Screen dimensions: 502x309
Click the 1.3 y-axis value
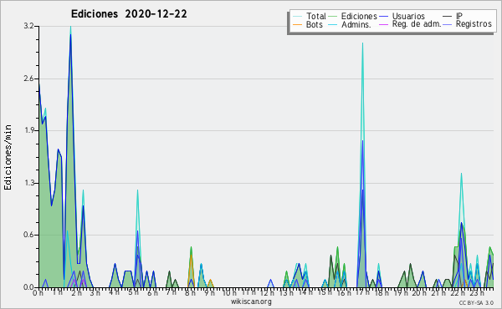tap(28, 183)
